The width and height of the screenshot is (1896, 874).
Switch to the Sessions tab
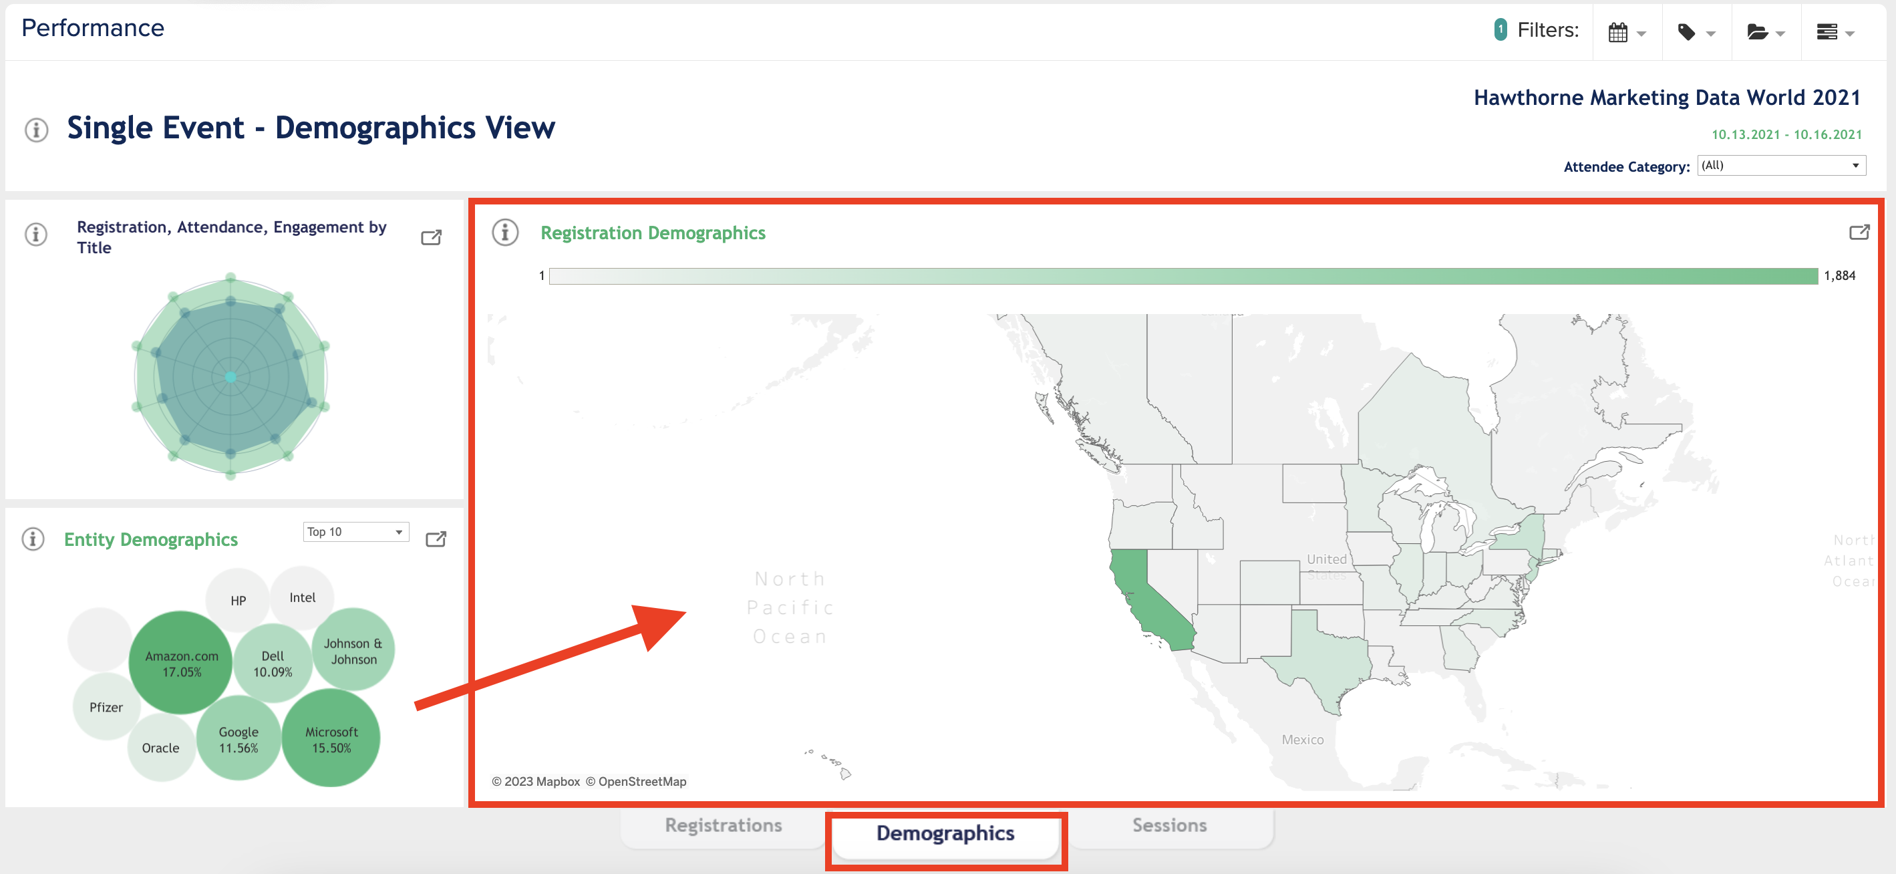click(1169, 825)
